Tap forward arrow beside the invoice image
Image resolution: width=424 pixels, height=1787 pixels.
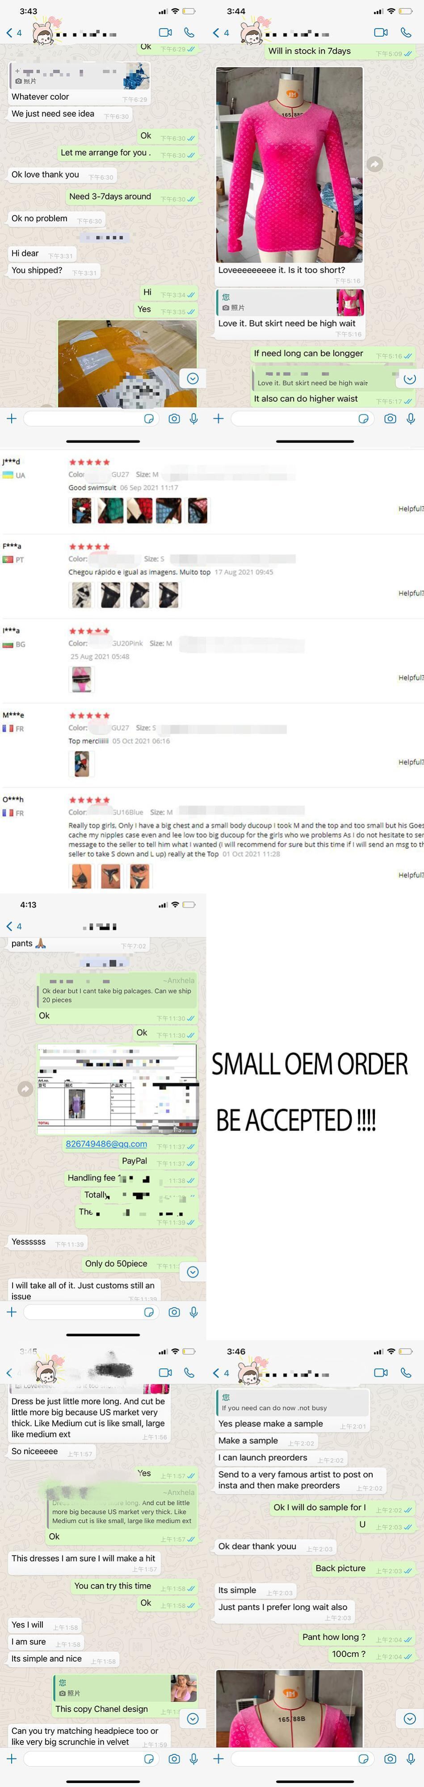tap(25, 1089)
